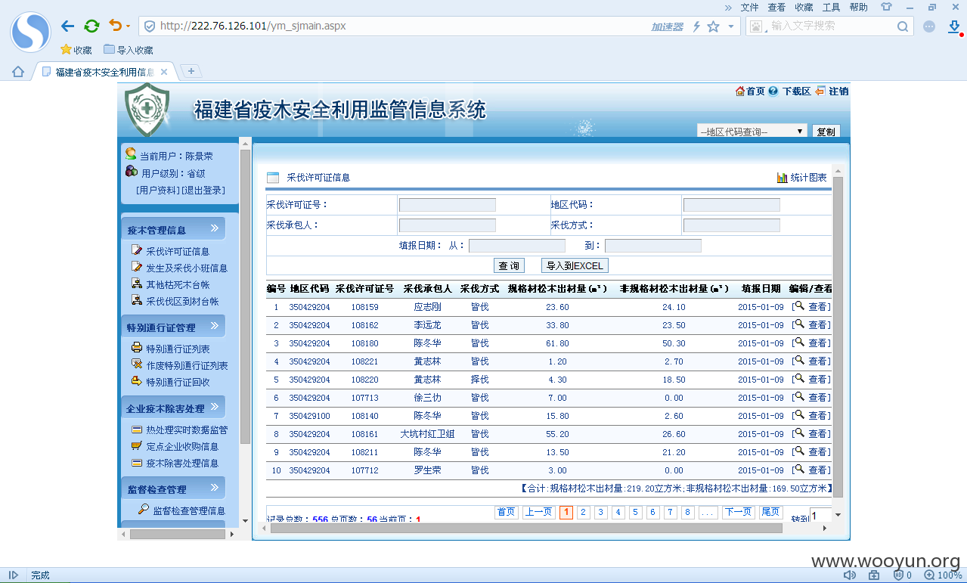Bookmark page with star icon
Screen dimensions: 967x583
pyautogui.click(x=713, y=26)
